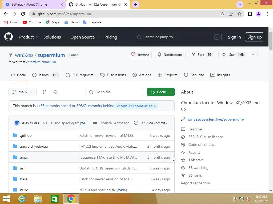
Task: Open the Actions tab
Action: (142, 75)
